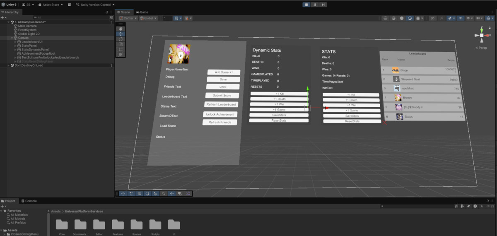Switch to the Game tab
Viewport: 497px width, 236px height.
pyautogui.click(x=142, y=12)
